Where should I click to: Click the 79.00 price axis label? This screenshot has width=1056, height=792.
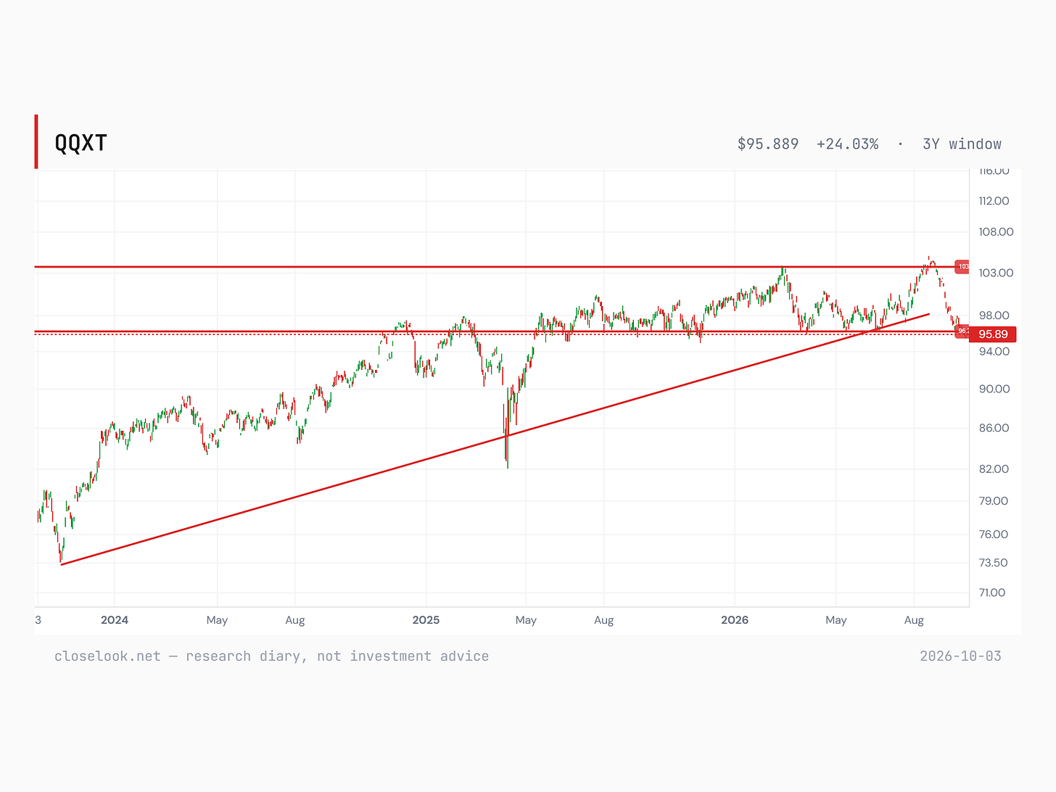[994, 501]
